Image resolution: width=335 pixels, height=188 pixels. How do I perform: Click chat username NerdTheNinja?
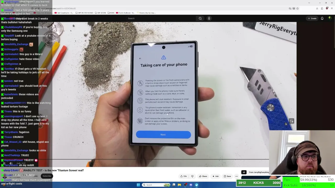[12, 155]
